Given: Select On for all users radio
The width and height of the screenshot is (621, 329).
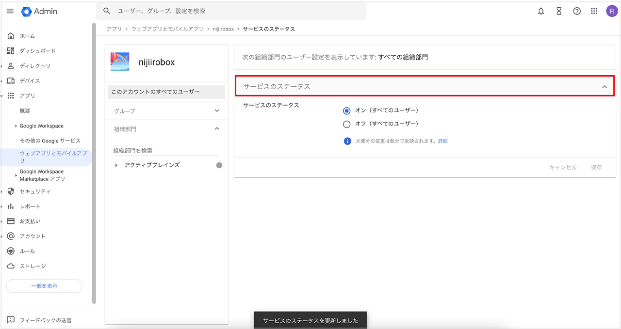Looking at the screenshot, I should click(346, 110).
